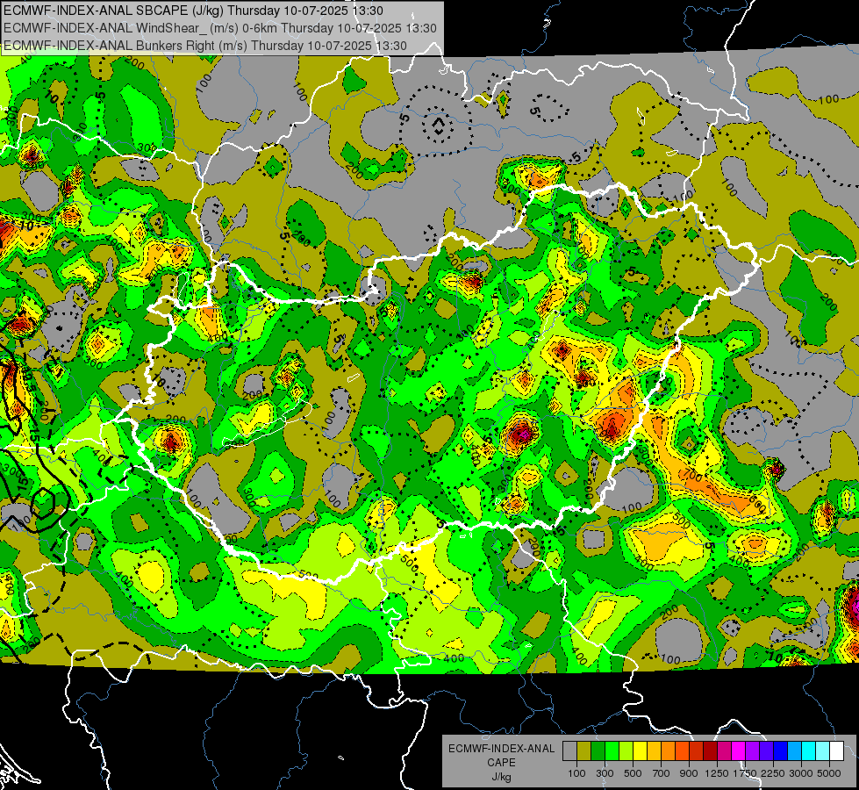Screen dimensions: 859x790
Task: Click the 700 value under the legend
Action: 662,773
